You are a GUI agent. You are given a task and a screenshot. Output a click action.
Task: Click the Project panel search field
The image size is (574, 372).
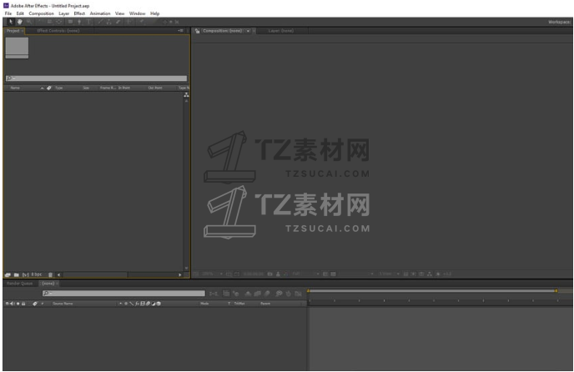[x=96, y=78]
